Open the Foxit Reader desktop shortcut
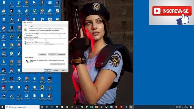194x109 pixels. [27, 96]
